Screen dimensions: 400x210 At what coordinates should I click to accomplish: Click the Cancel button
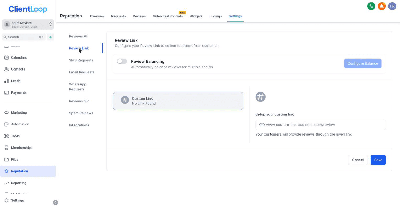click(x=358, y=160)
